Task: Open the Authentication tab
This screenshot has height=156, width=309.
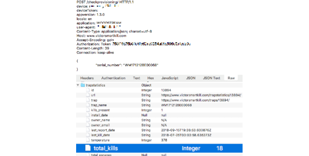Action: pyautogui.click(x=113, y=78)
